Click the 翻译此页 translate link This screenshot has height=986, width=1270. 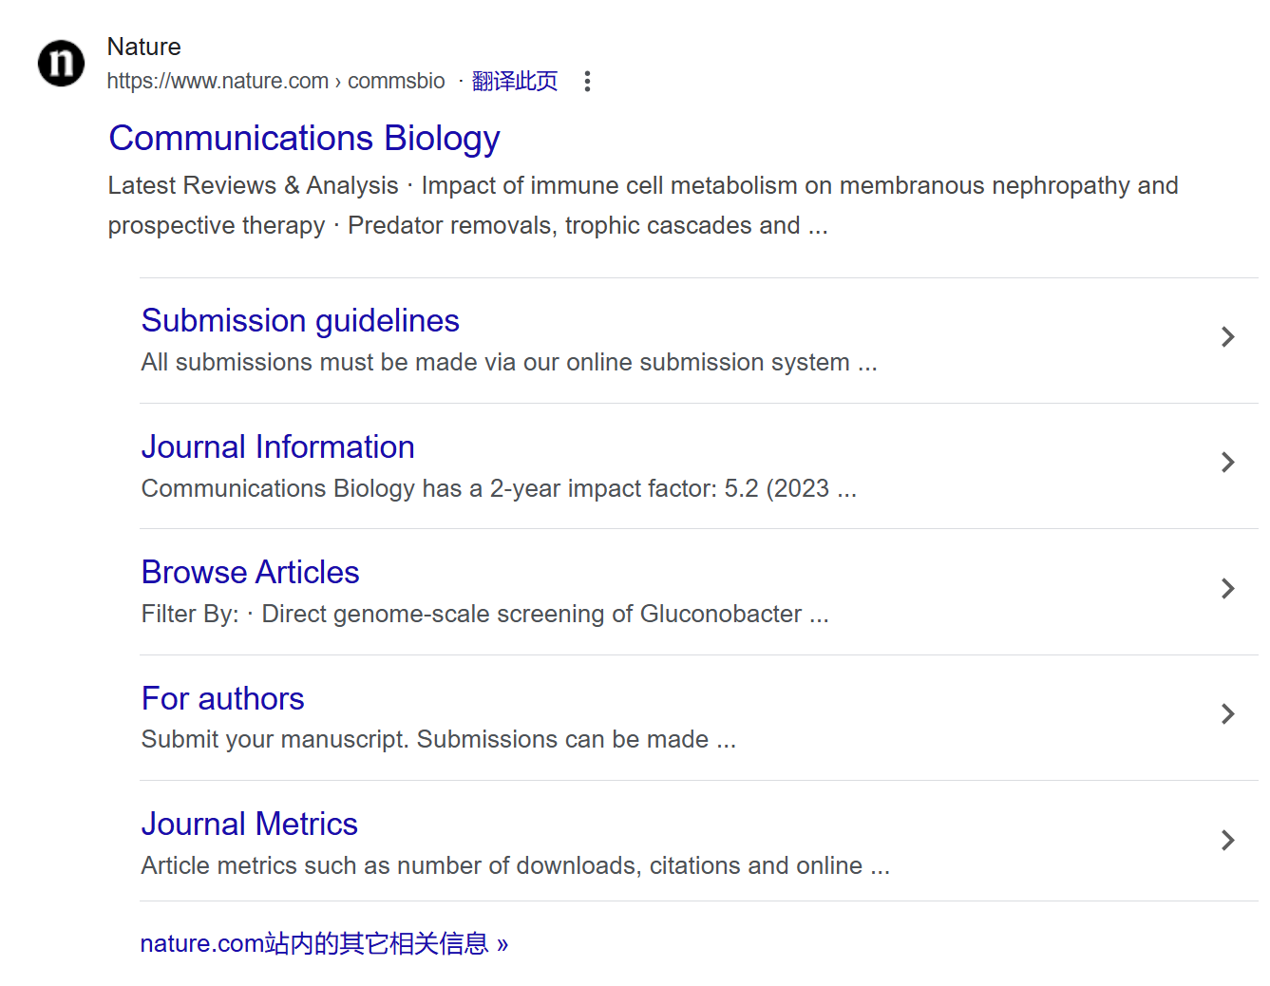[x=515, y=82]
